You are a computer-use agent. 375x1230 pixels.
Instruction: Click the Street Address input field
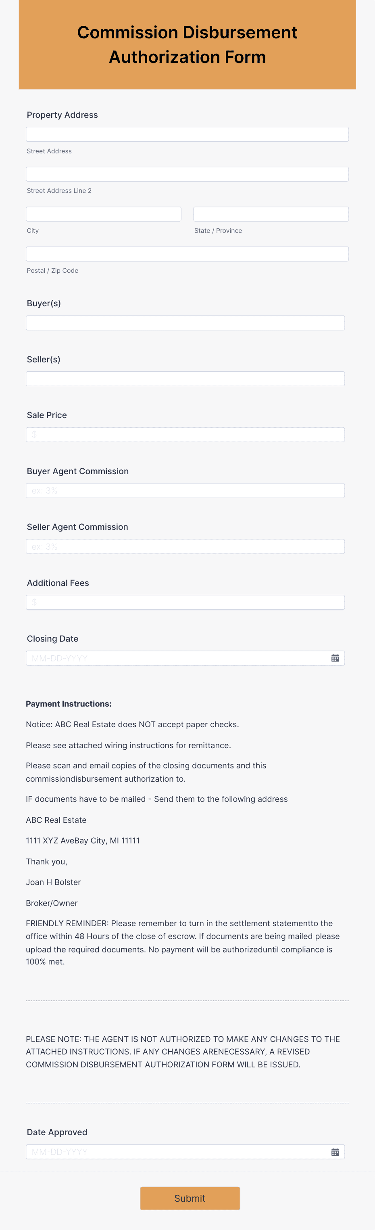[187, 134]
